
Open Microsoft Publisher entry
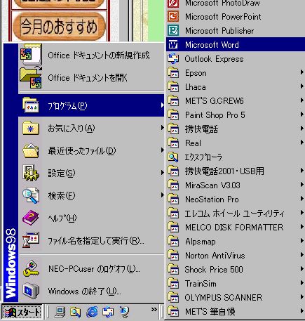[x=236, y=31]
